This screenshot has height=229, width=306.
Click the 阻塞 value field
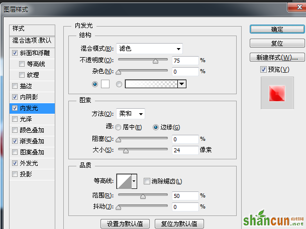pyautogui.click(x=185, y=139)
